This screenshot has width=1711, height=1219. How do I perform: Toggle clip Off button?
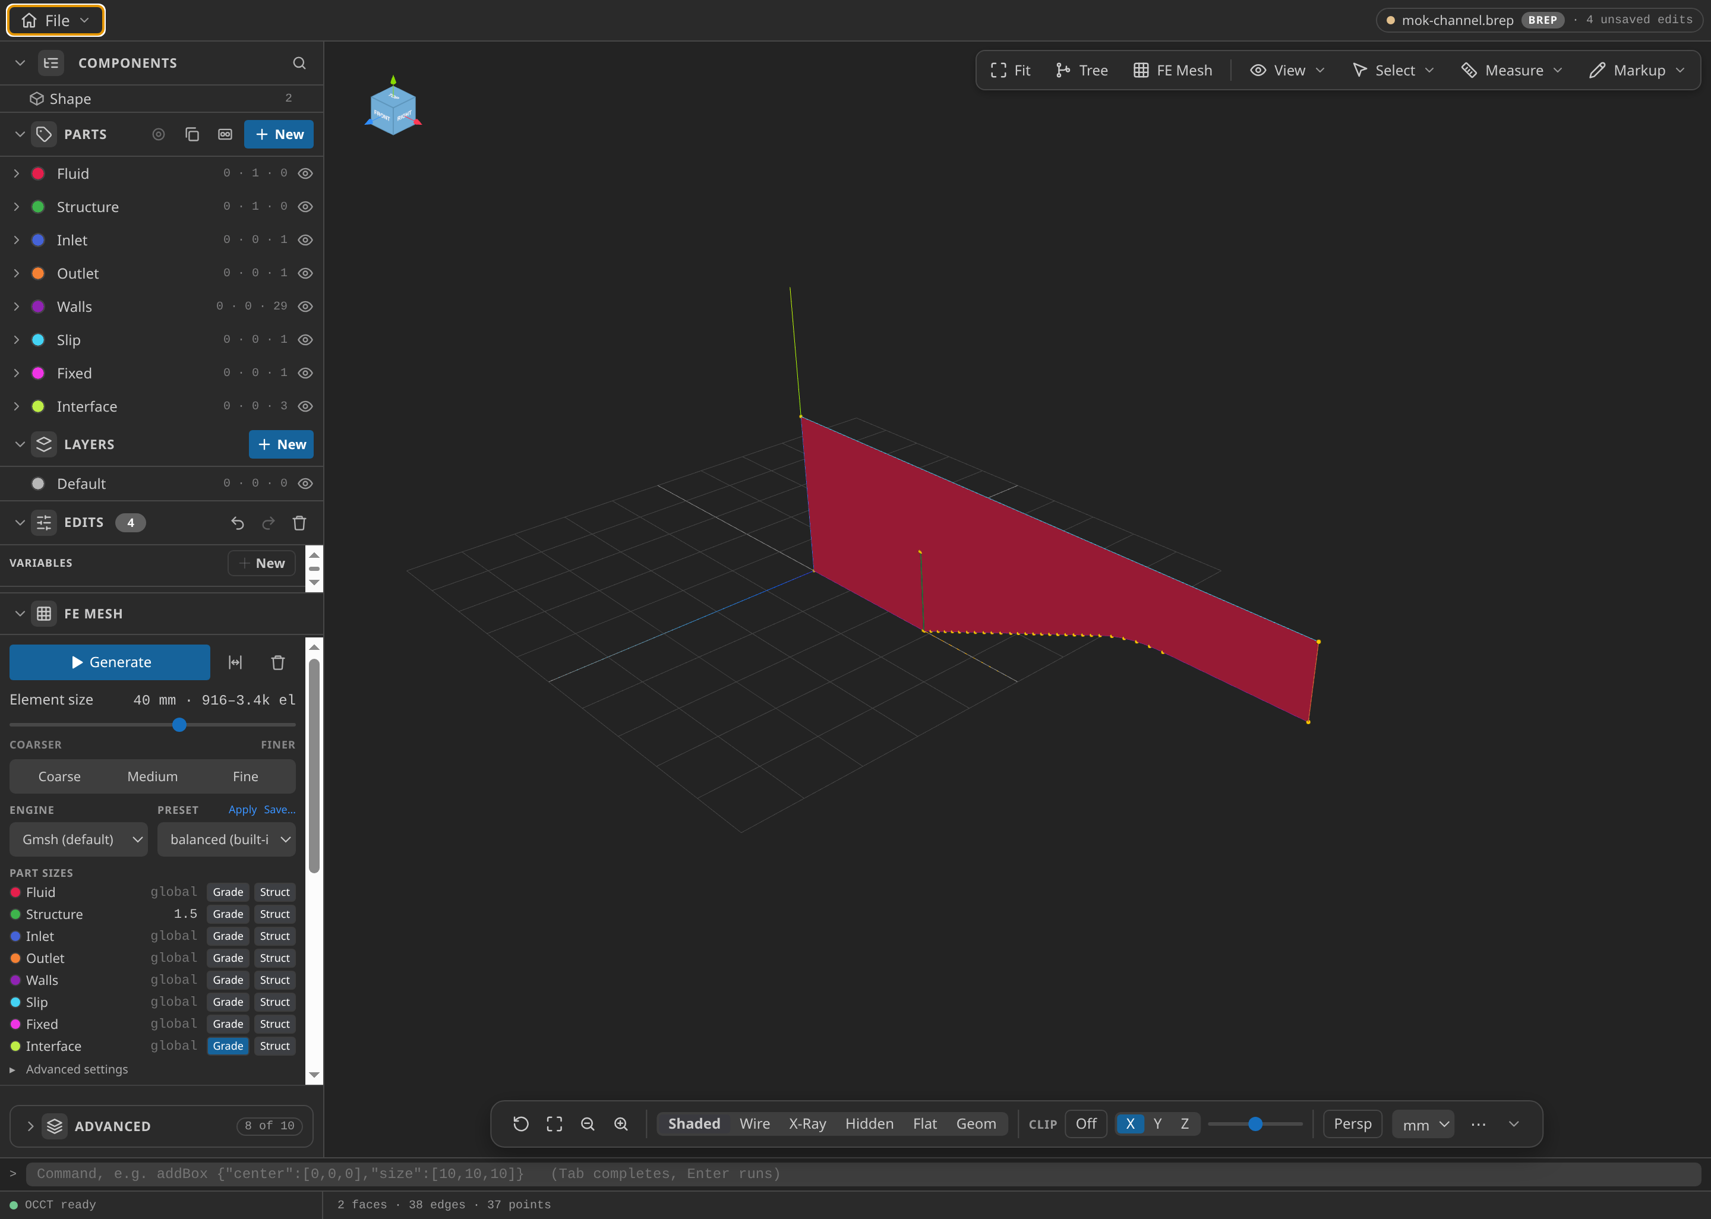click(x=1086, y=1124)
